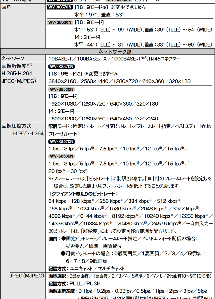Click "H.265・H.264" under 画像解像度 label
215x299 pixels.
pos(17,74)
